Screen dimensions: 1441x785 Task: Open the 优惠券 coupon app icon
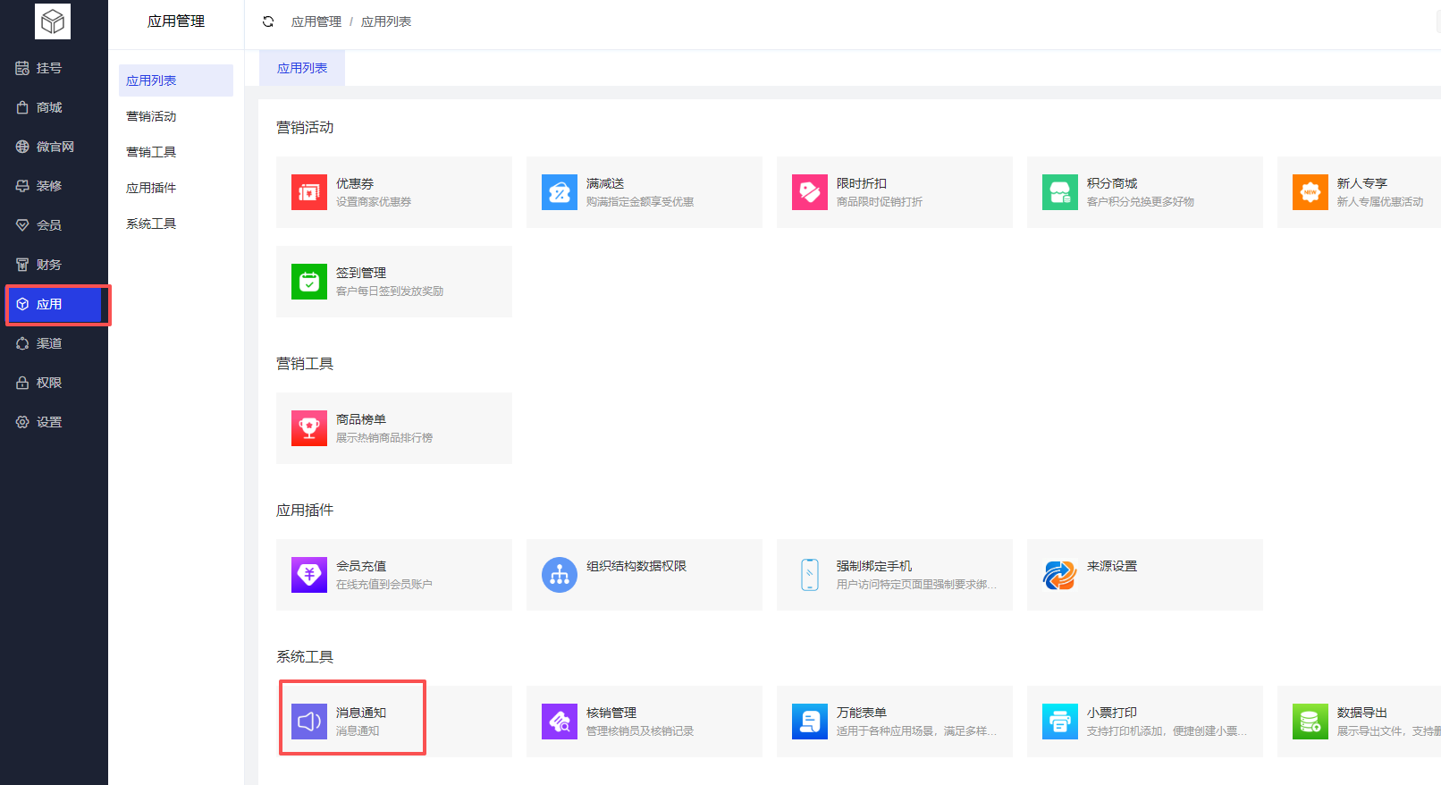click(309, 192)
